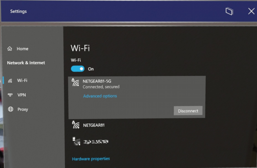Disconnect from NETGEAR81-5G network
Image resolution: width=257 pixels, height=168 pixels.
pyautogui.click(x=188, y=111)
